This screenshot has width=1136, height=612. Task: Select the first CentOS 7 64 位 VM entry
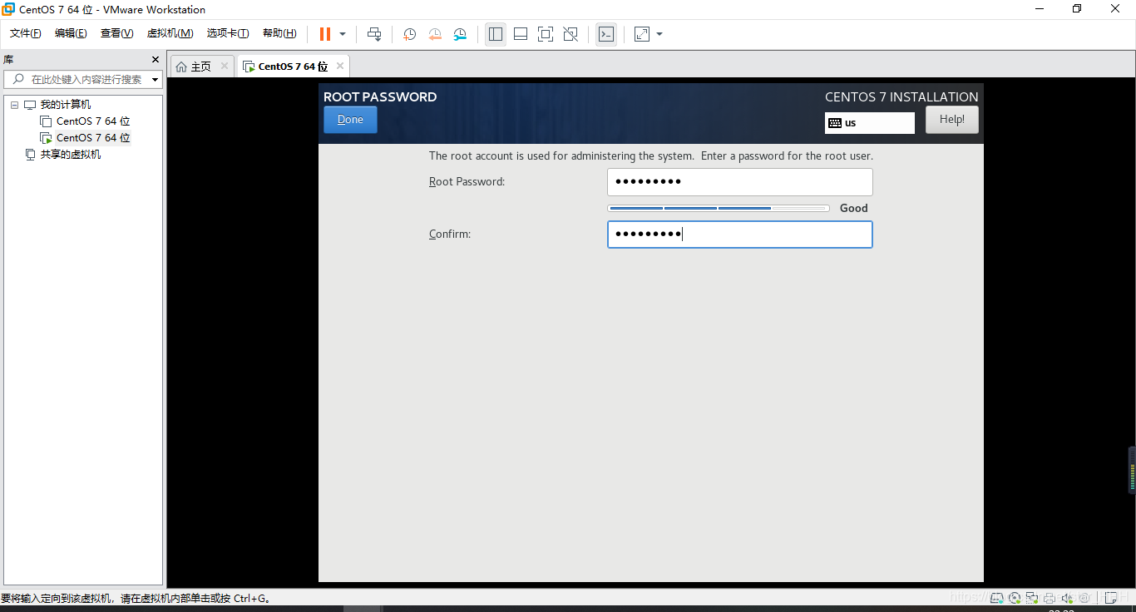click(93, 121)
